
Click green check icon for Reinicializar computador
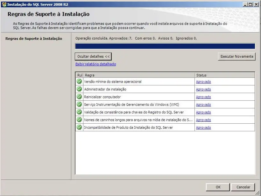pos(79,97)
